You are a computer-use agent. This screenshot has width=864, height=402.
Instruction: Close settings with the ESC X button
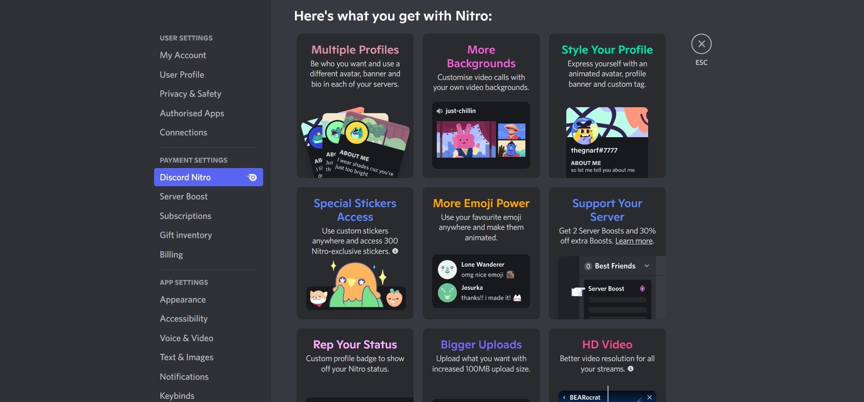pyautogui.click(x=701, y=44)
